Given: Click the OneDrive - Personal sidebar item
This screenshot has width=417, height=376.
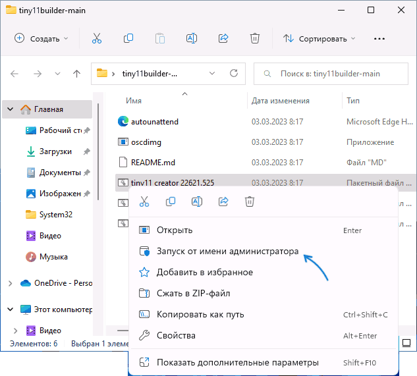Looking at the screenshot, I should (56, 283).
